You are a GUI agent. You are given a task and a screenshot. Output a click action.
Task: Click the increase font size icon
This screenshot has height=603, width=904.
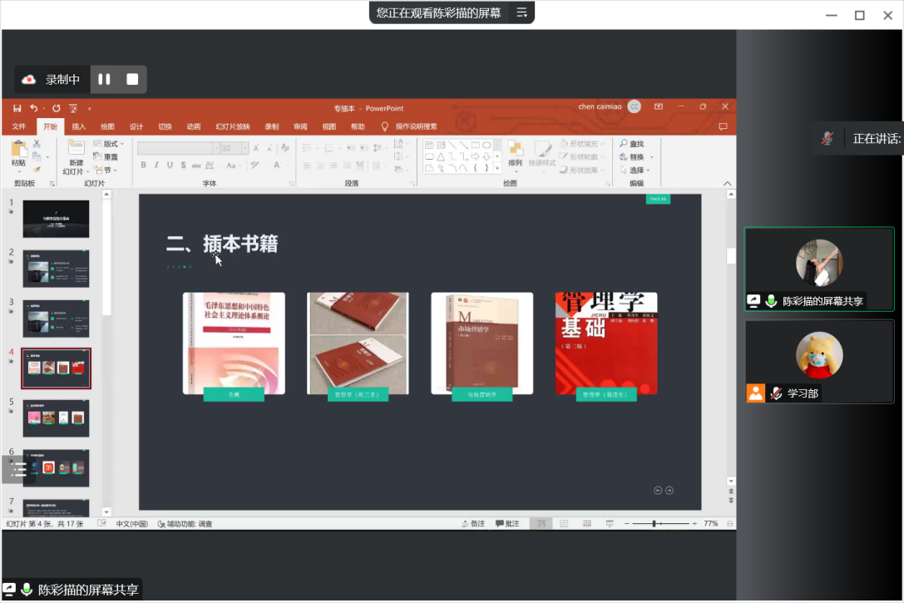coord(256,148)
